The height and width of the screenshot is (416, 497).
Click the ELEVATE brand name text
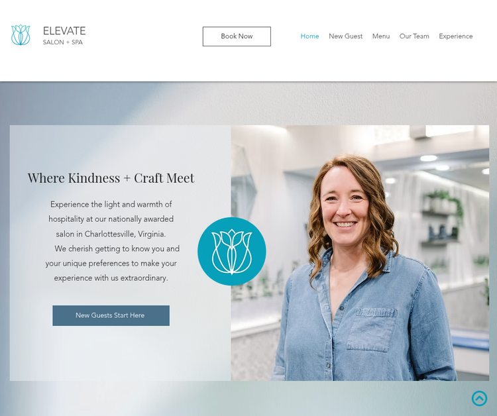click(64, 30)
